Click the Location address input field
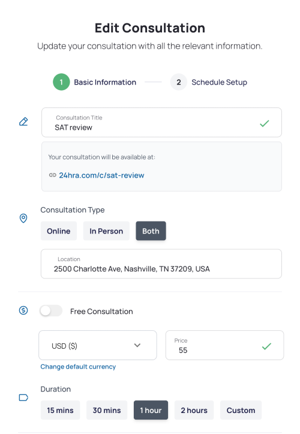 [x=161, y=264]
